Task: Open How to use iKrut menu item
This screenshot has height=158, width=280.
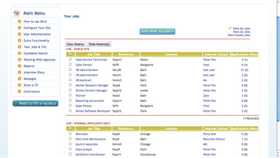Action: (35, 21)
